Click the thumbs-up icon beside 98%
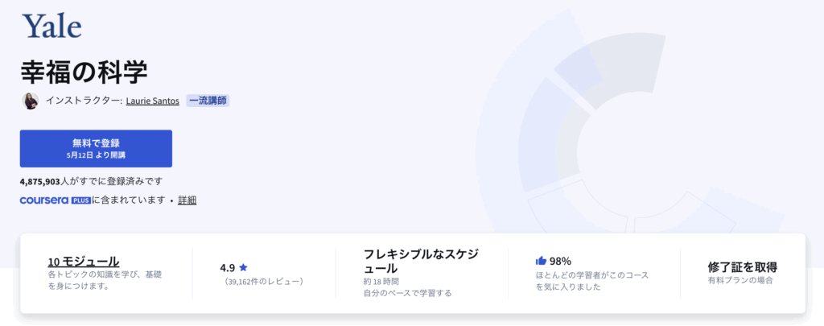This screenshot has width=824, height=326. 541,260
